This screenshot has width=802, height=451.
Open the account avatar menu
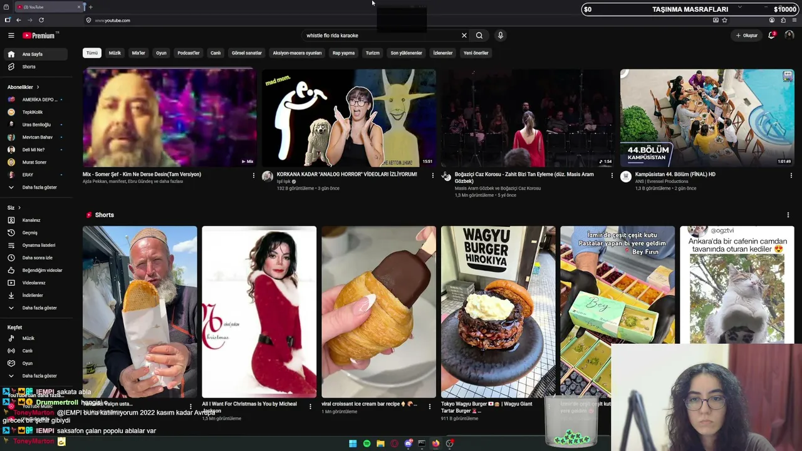789,36
